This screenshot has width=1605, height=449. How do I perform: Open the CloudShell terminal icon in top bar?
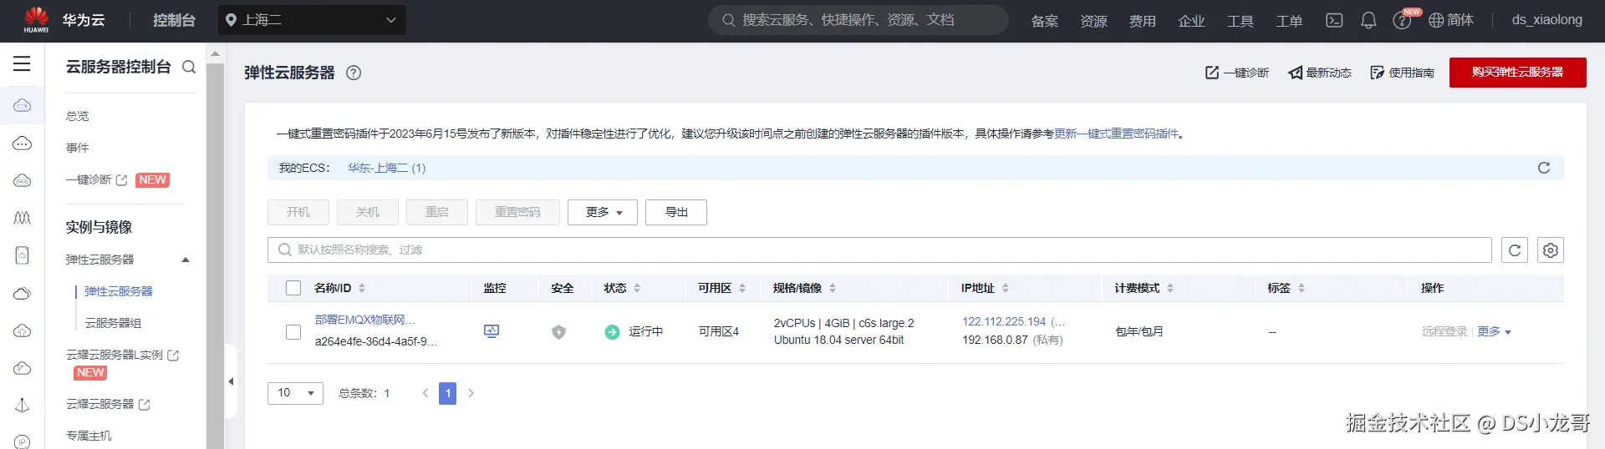coord(1334,20)
